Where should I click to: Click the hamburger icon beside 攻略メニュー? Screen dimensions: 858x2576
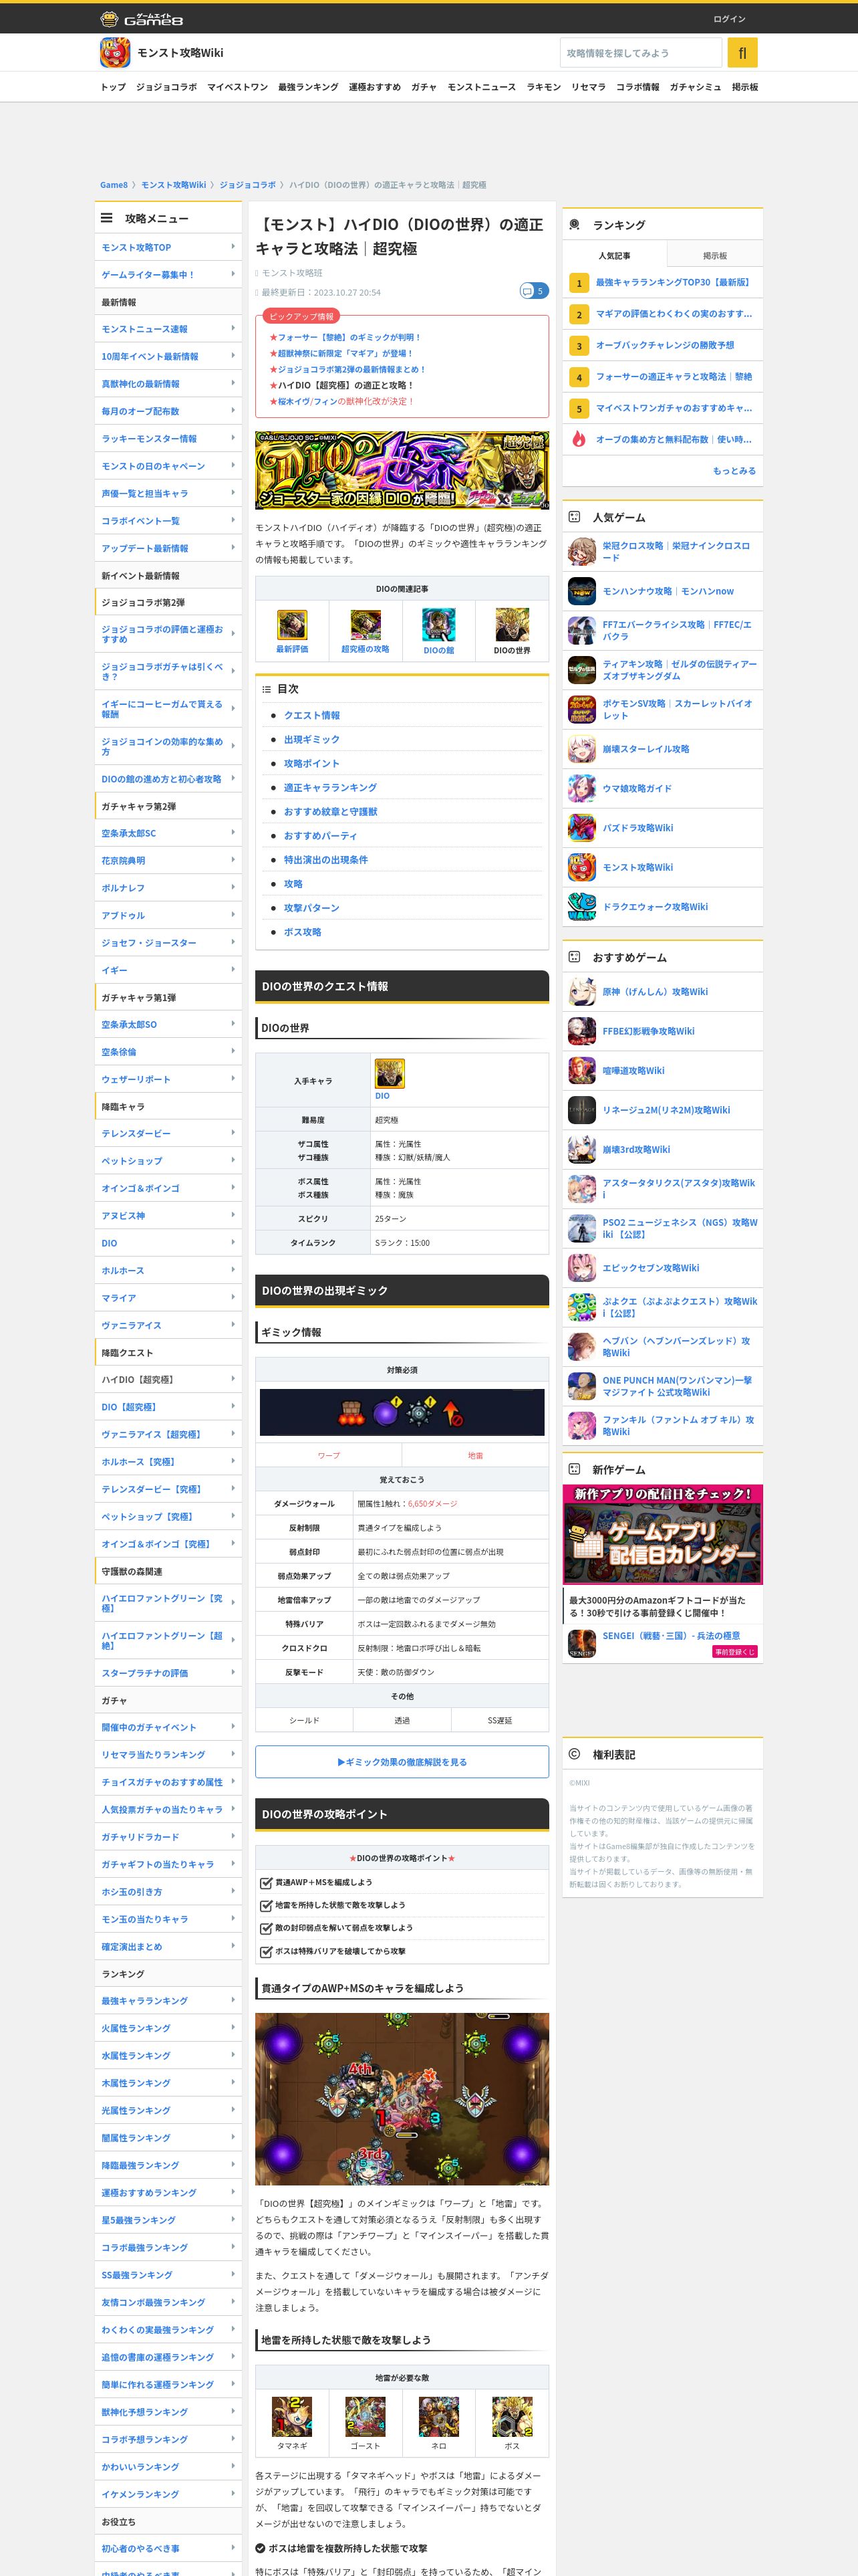point(107,218)
